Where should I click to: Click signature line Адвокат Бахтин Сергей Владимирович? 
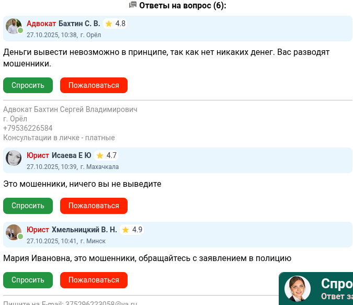[70, 109]
